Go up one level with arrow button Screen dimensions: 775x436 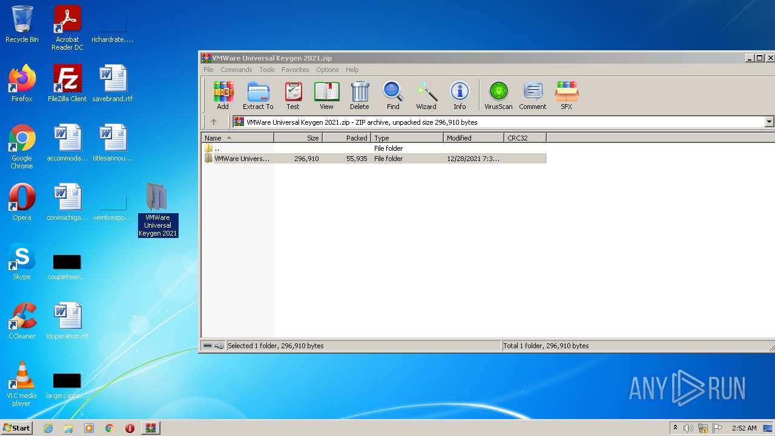pyautogui.click(x=213, y=122)
